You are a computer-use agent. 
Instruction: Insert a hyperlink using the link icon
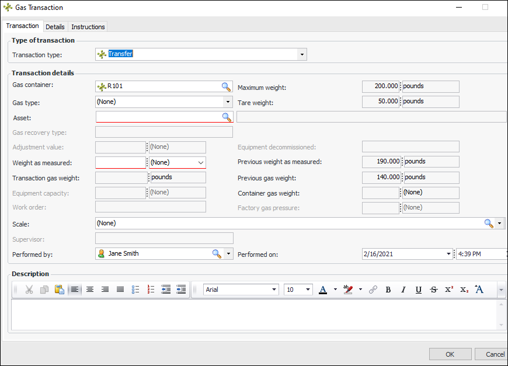tap(373, 290)
